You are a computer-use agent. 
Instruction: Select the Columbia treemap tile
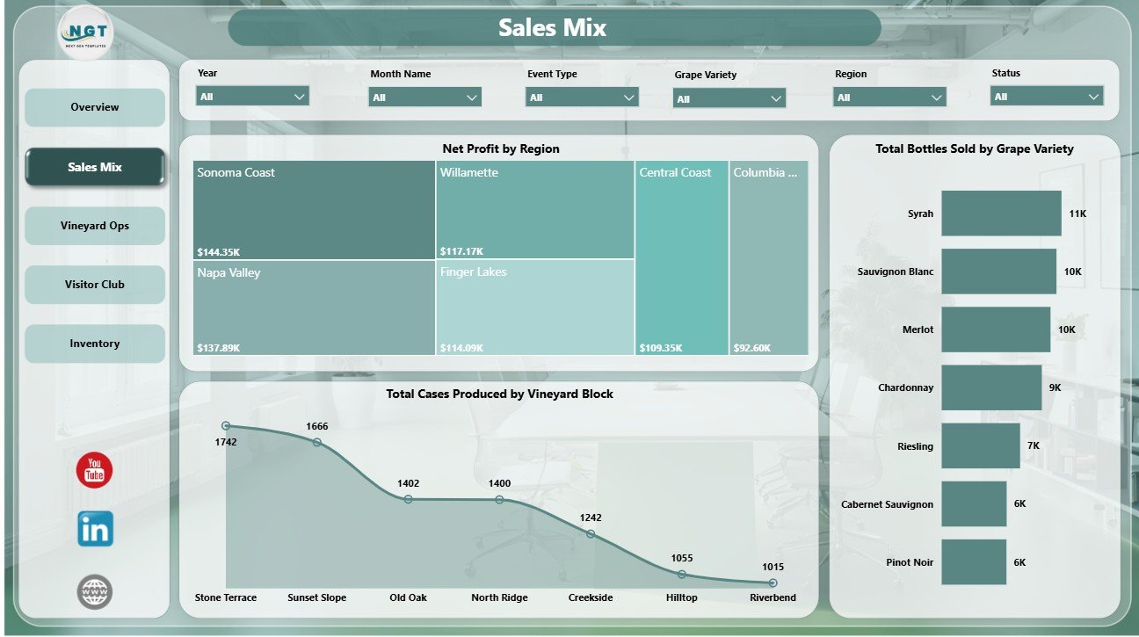[x=769, y=257]
